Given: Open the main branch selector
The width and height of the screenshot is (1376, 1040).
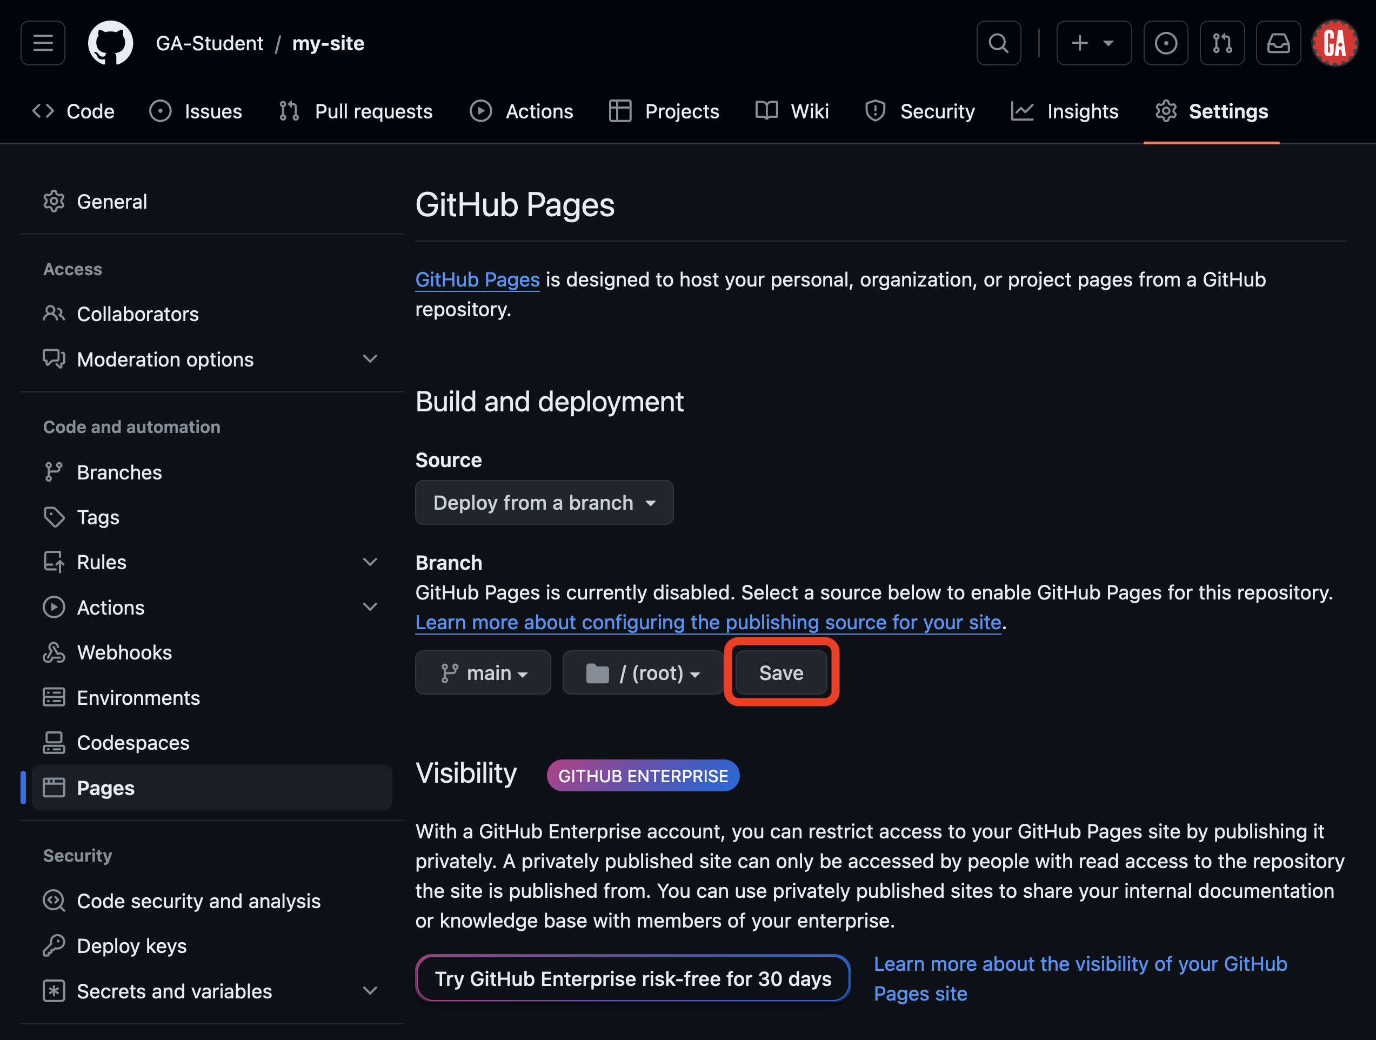Looking at the screenshot, I should [483, 673].
